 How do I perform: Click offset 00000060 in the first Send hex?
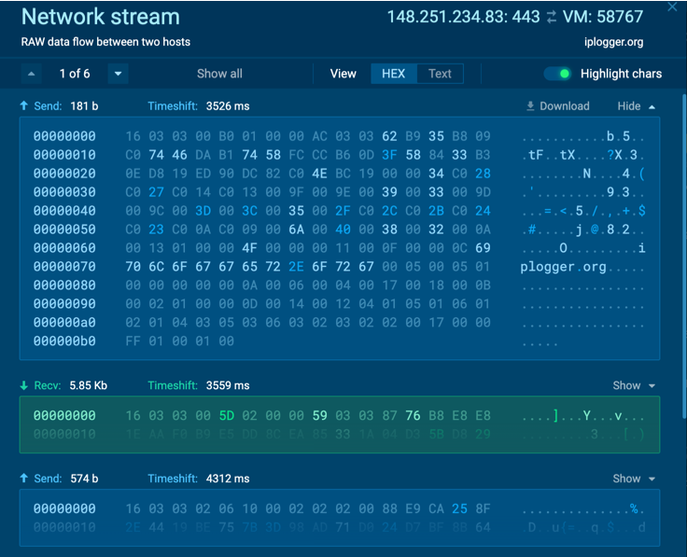pos(64,248)
